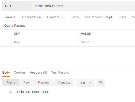Select the Preview view button
135x102 pixels.
[x=44, y=83]
